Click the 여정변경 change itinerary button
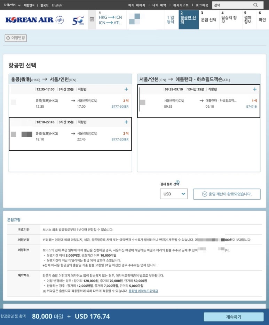 (x=16, y=38)
